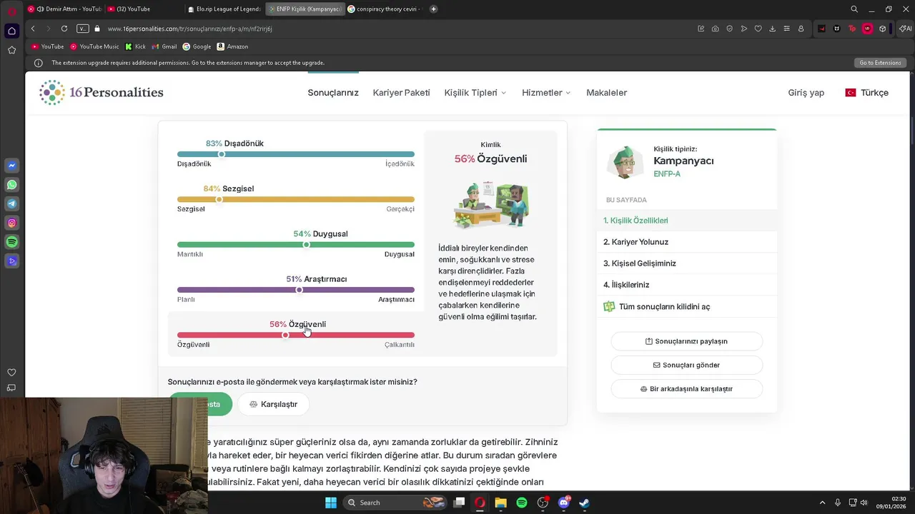Screen dimensions: 915x514
Task: Click the Karşılaştır button
Action: 273,404
